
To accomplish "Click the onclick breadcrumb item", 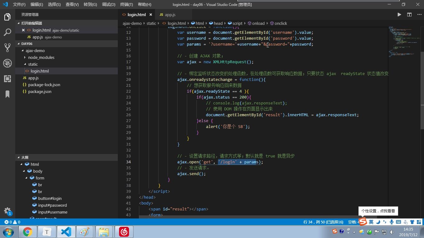I will click(279, 23).
